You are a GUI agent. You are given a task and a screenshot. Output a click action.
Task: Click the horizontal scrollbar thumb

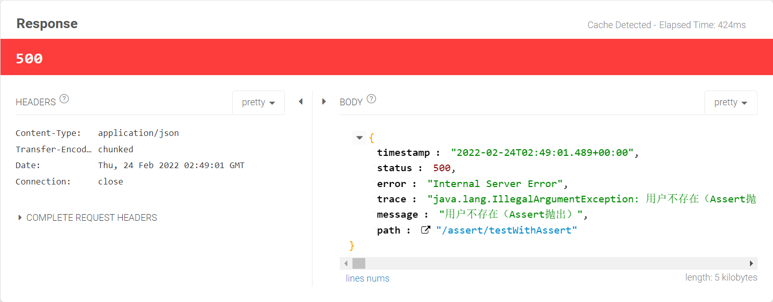pyautogui.click(x=358, y=263)
